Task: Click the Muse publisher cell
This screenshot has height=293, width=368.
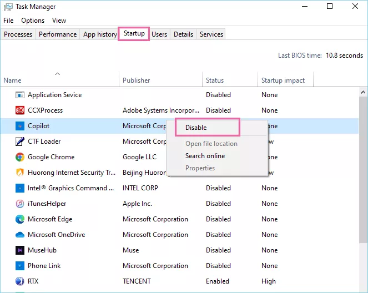Action: pyautogui.click(x=131, y=250)
